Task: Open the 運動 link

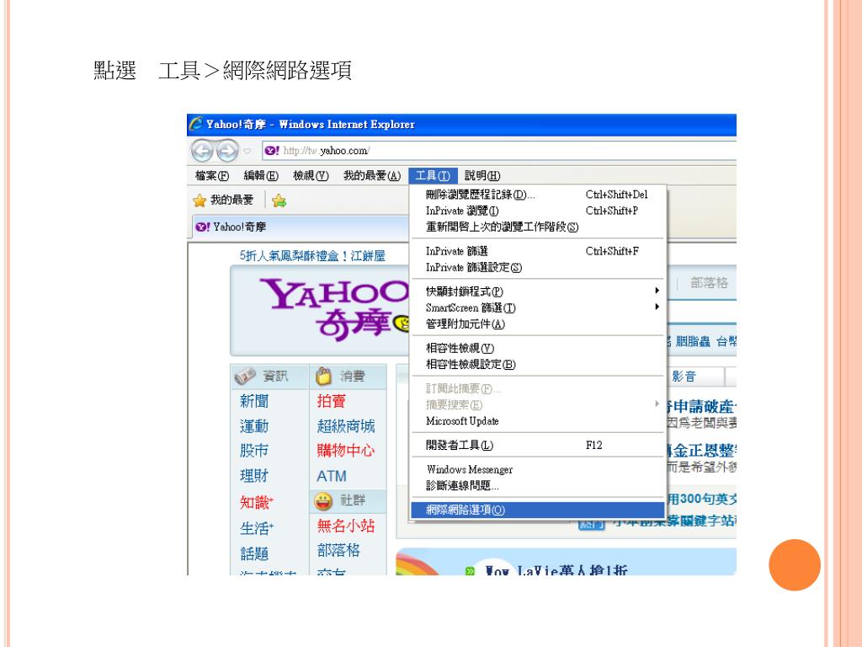Action: coord(254,426)
